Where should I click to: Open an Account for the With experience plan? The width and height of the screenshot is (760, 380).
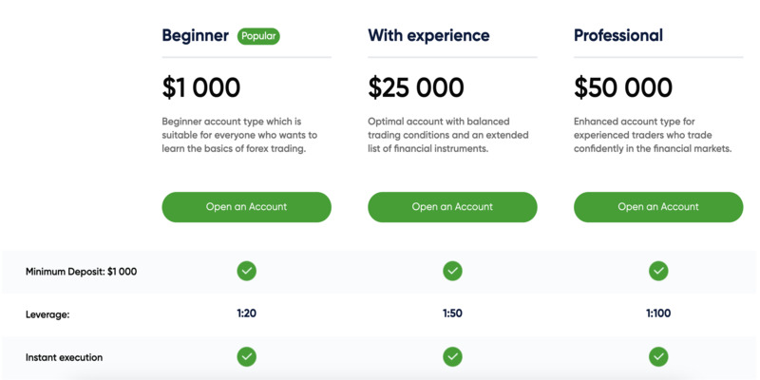click(452, 206)
